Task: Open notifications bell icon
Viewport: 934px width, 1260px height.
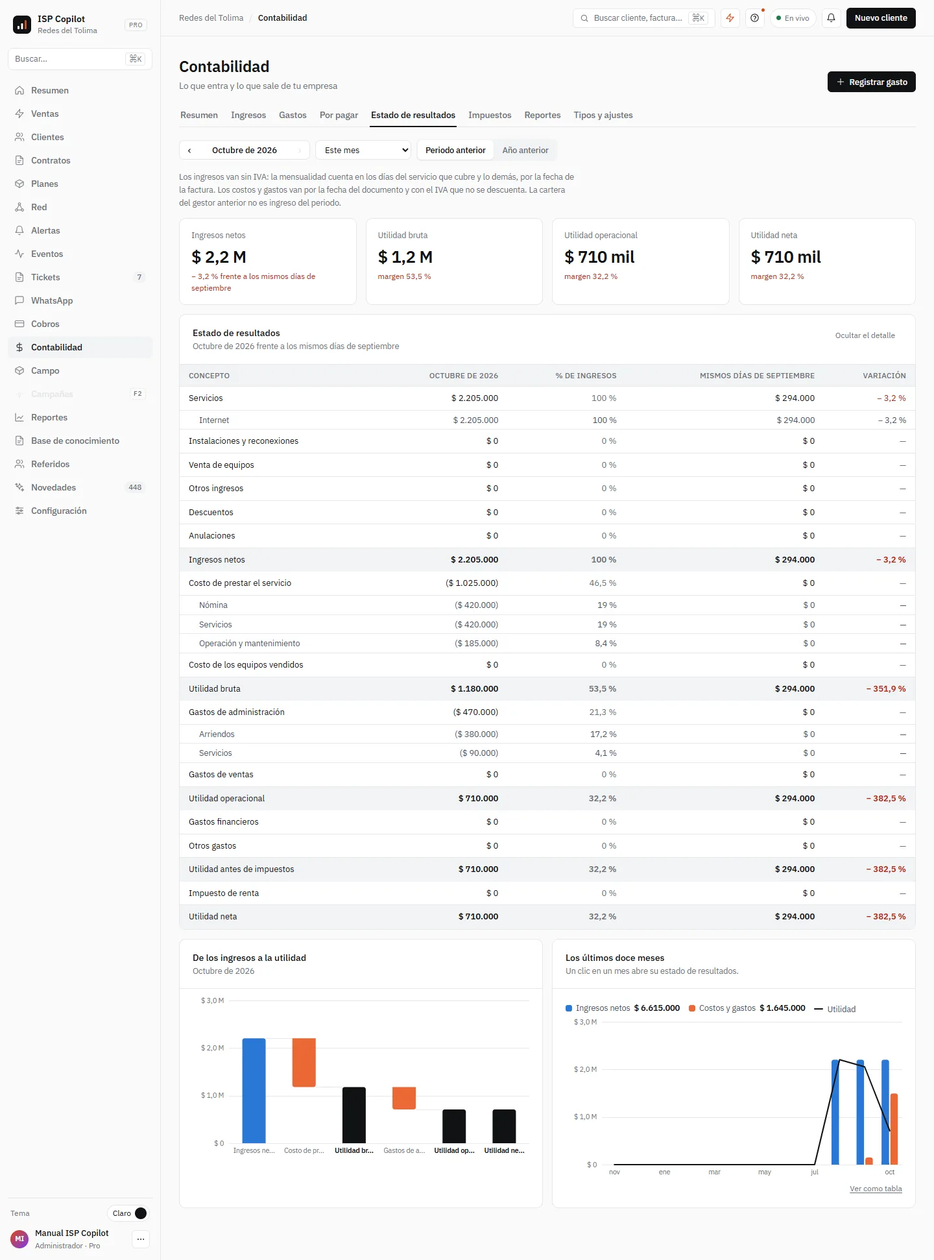Action: click(831, 18)
